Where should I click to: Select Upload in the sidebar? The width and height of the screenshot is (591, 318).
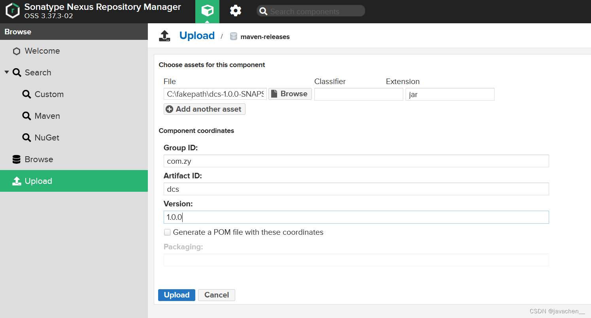tap(74, 181)
